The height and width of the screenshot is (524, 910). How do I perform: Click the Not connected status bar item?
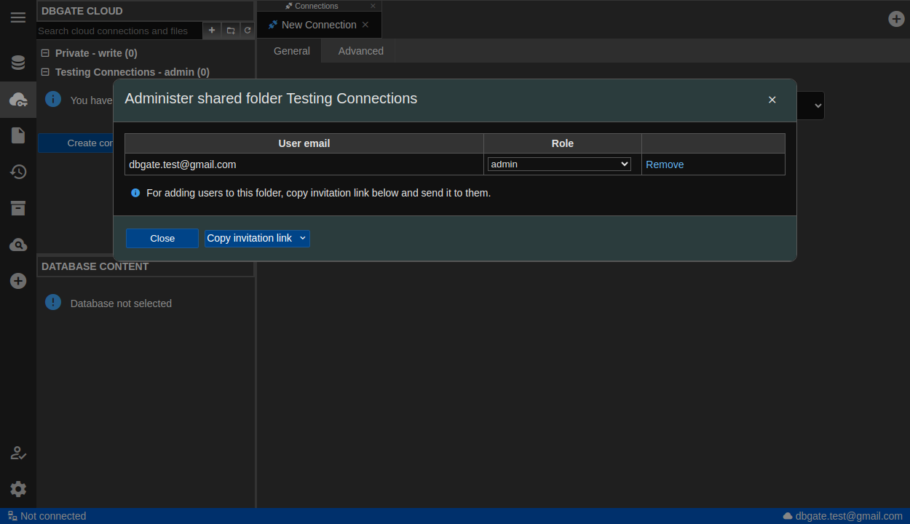[47, 516]
